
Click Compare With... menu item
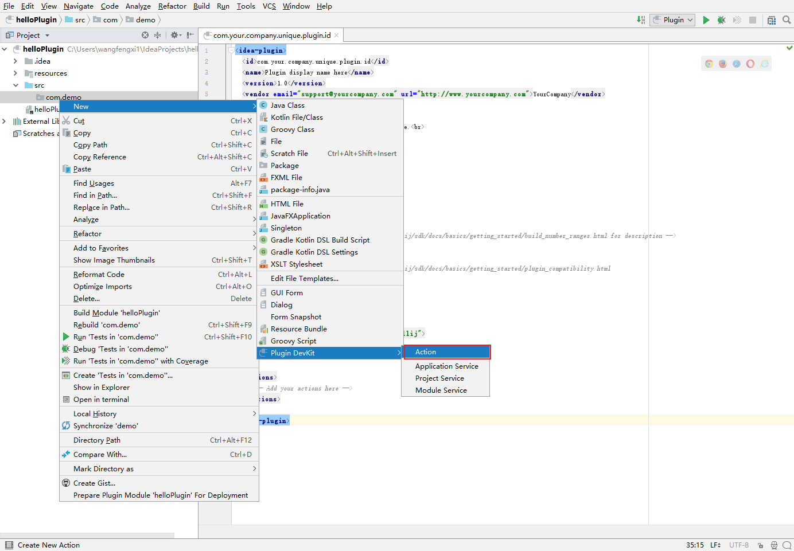(x=159, y=454)
